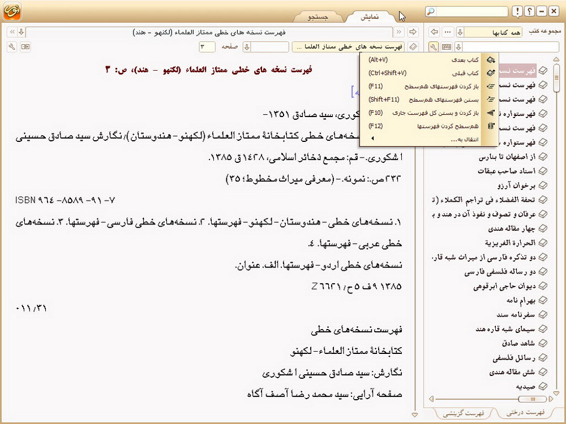Click the question mark help button
Screen dimensions: 566x424
click(x=530, y=11)
